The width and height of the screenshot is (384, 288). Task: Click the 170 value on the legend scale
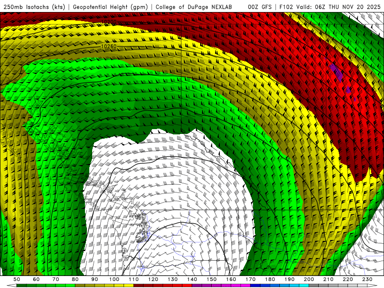(251, 279)
